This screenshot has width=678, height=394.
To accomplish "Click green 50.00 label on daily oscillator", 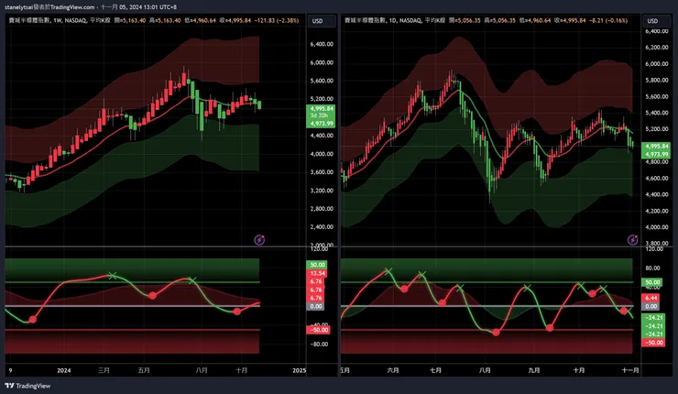I will (651, 282).
